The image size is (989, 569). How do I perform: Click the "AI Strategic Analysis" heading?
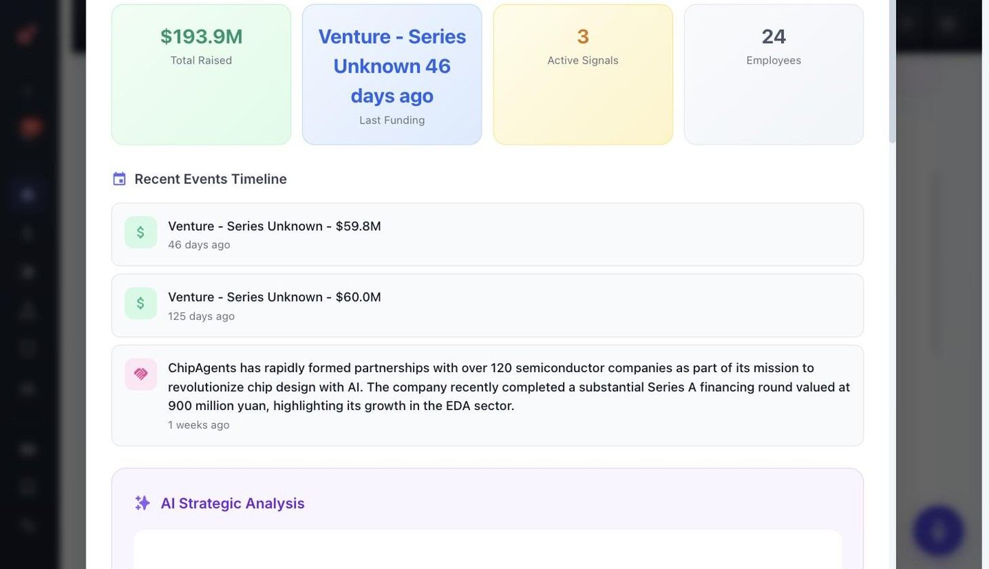pos(232,503)
